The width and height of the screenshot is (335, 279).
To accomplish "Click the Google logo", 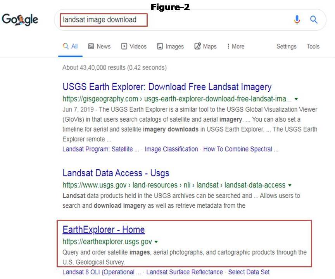I will tap(20, 20).
